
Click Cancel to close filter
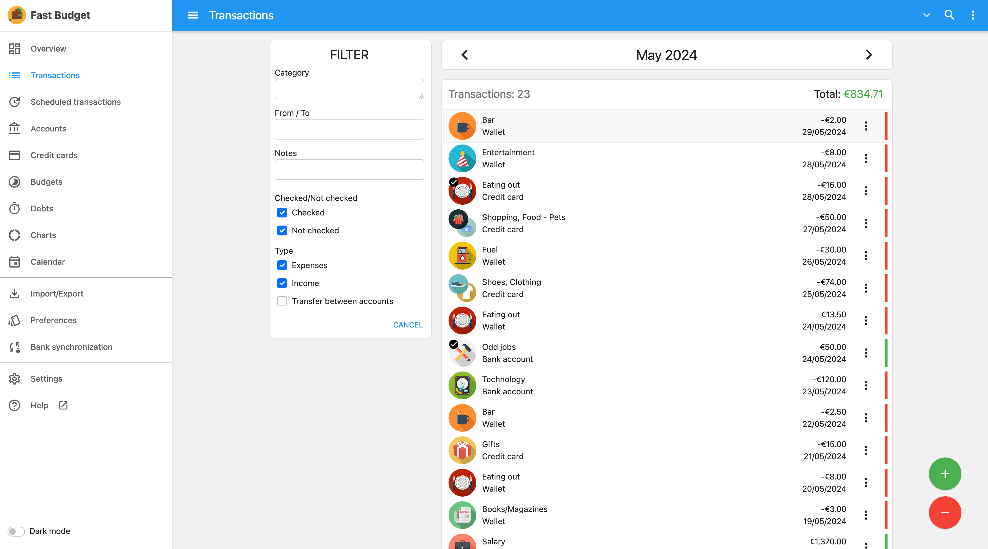pyautogui.click(x=407, y=325)
